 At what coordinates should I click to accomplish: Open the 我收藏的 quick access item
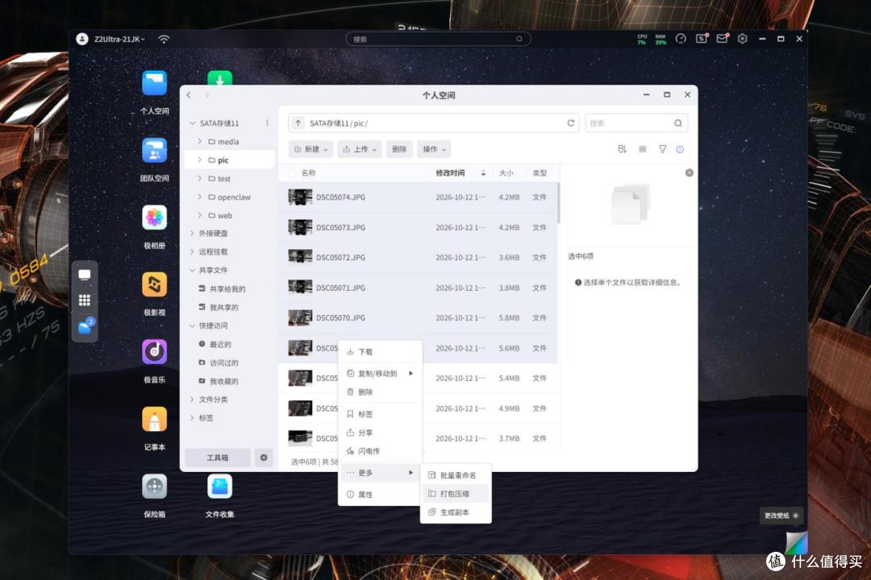click(224, 381)
